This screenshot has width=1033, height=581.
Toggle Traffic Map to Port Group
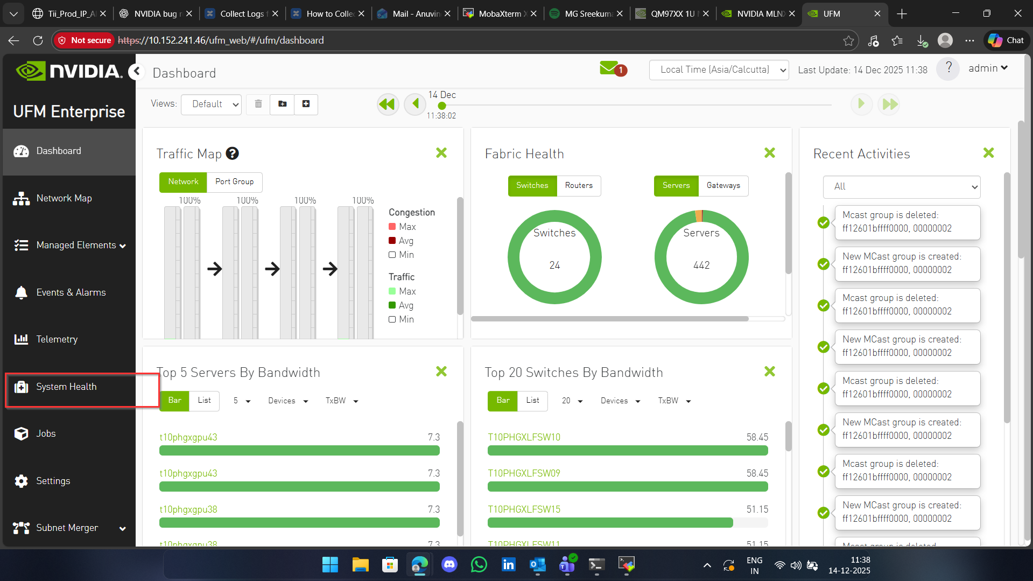tap(234, 182)
